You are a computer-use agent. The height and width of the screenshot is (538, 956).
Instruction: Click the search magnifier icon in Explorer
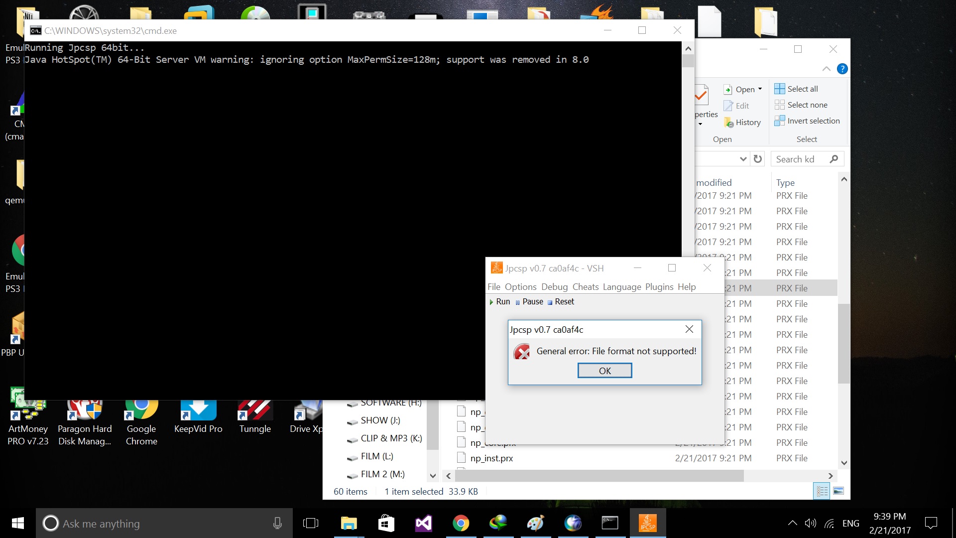(834, 159)
